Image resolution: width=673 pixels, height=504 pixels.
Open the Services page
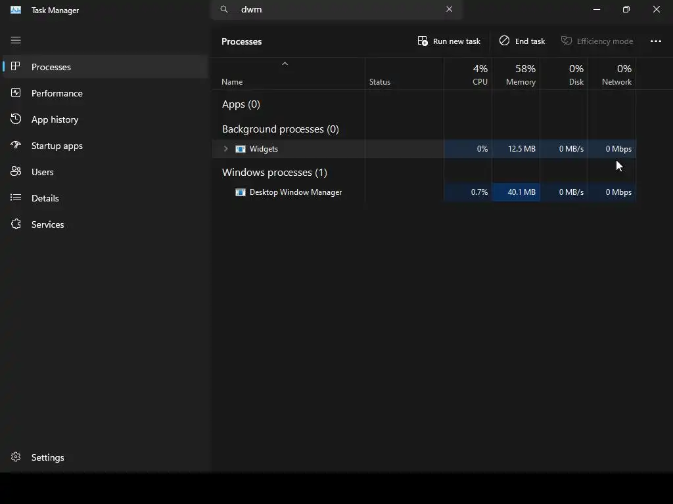point(47,224)
